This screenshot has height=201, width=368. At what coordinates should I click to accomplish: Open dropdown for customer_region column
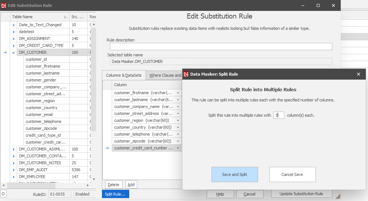tap(178, 120)
